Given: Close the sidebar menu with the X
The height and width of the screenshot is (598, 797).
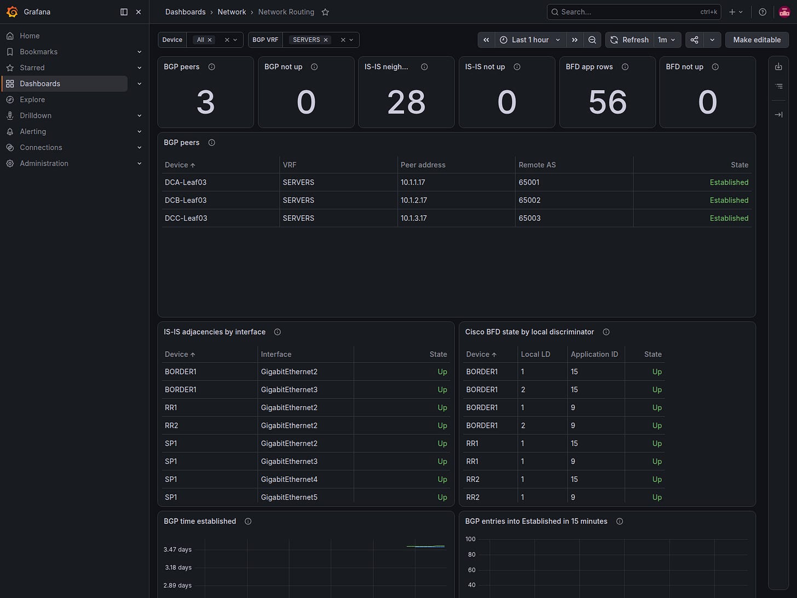Looking at the screenshot, I should pyautogui.click(x=138, y=12).
